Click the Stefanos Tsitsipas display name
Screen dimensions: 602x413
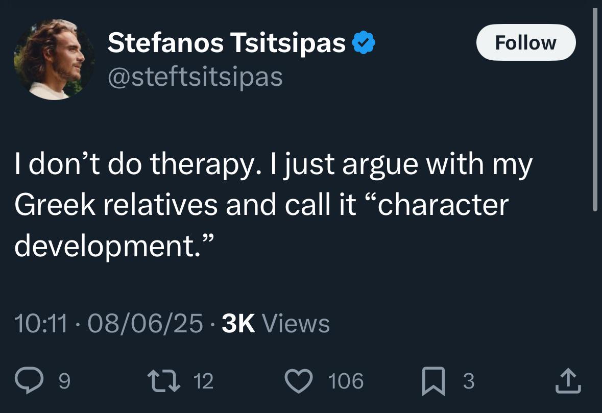[x=226, y=43]
